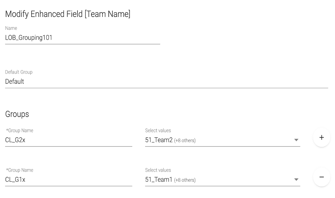Click the Name label above LOB_Grouping101
This screenshot has width=335, height=198.
click(11, 28)
